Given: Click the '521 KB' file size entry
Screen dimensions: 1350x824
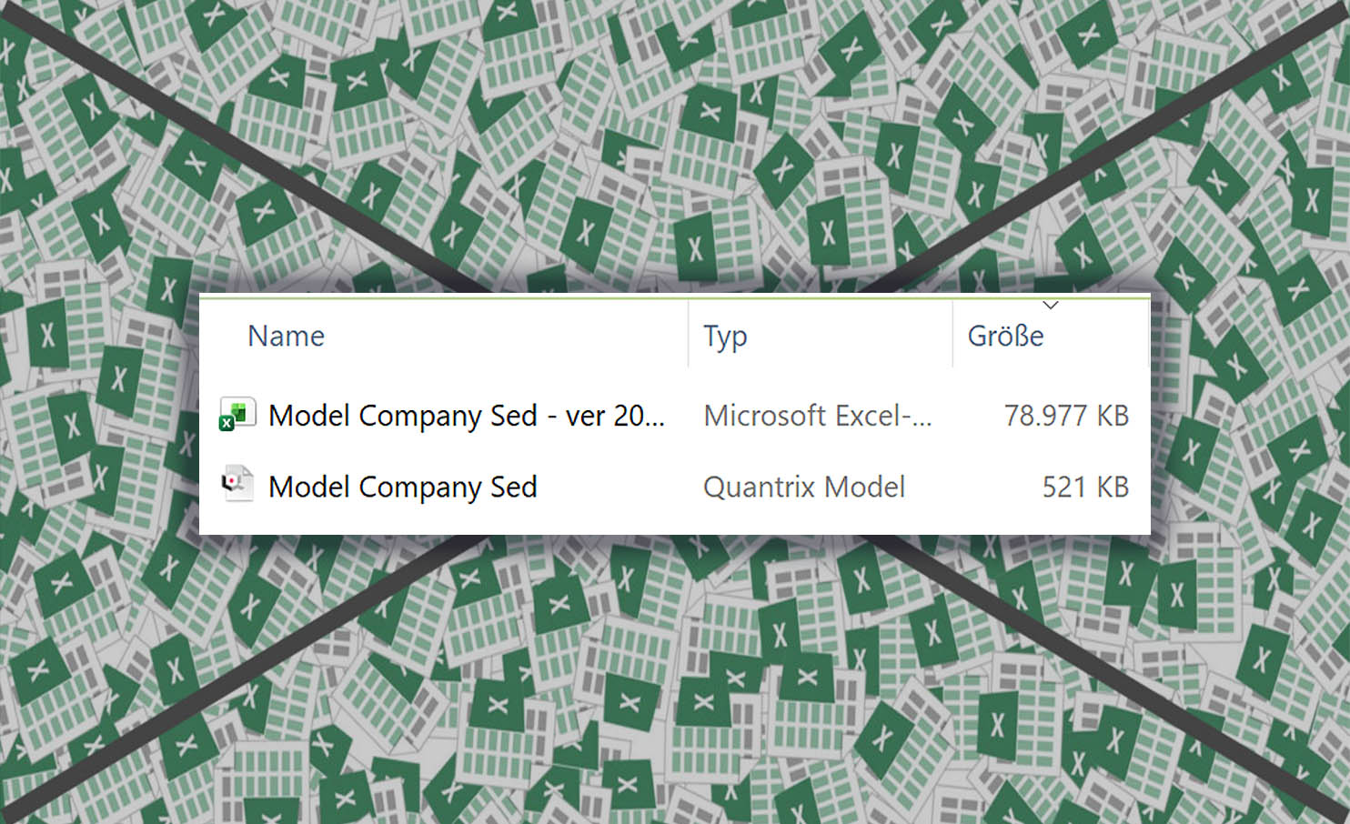Looking at the screenshot, I should 1084,486.
